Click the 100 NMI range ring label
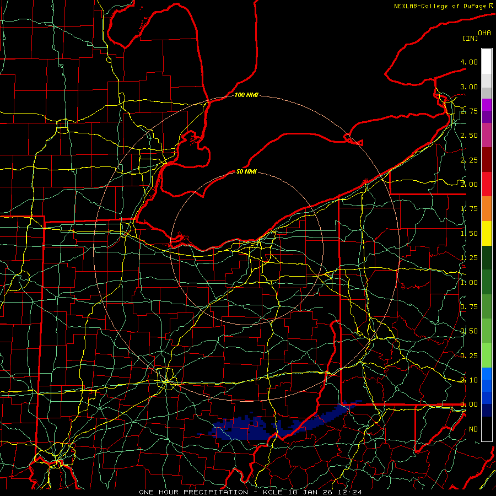 [x=246, y=95]
